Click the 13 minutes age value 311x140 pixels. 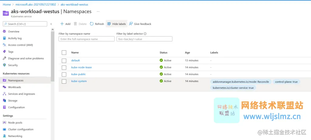(x=192, y=60)
